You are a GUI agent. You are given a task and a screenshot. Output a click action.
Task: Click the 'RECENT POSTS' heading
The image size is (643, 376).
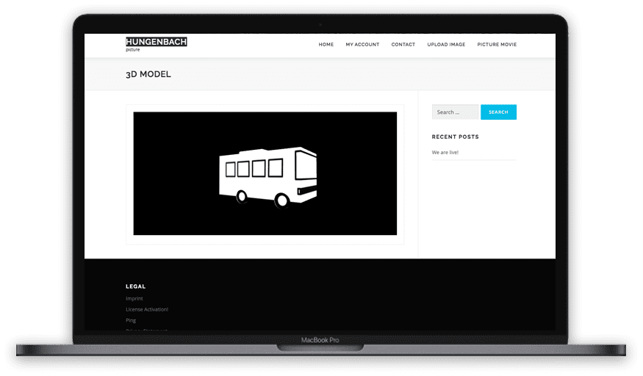pos(455,137)
